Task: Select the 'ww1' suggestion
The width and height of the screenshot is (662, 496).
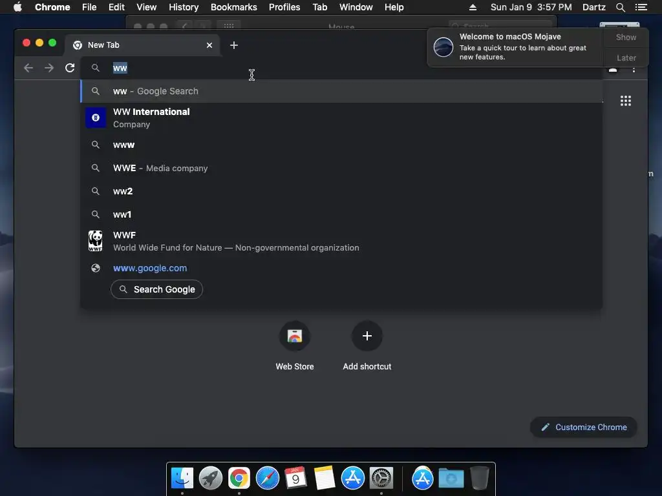Action: click(x=341, y=214)
